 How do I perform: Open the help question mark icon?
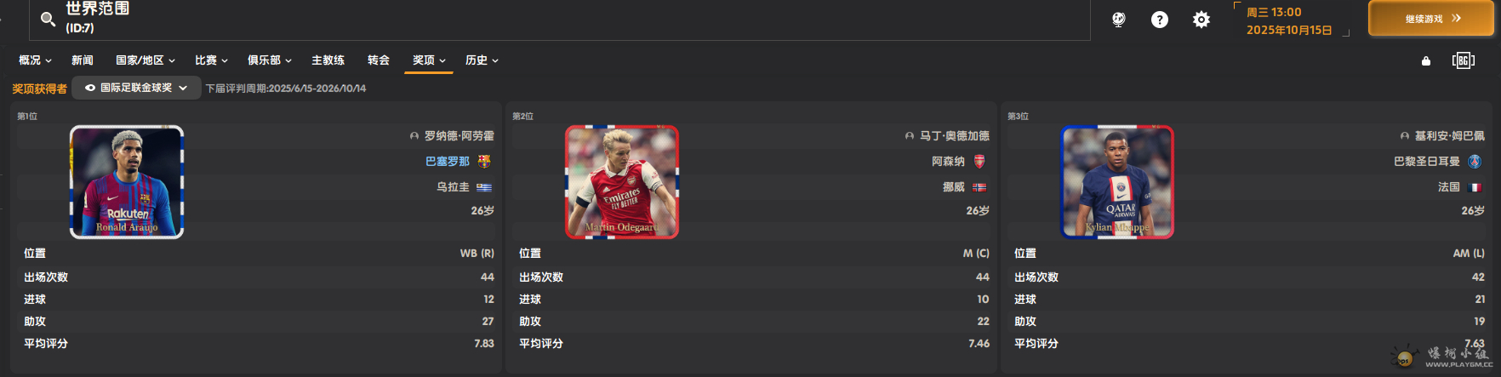(x=1160, y=20)
